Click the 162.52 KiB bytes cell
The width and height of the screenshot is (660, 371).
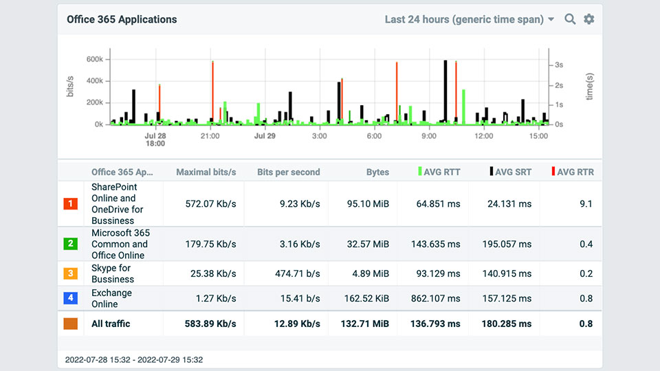(366, 298)
